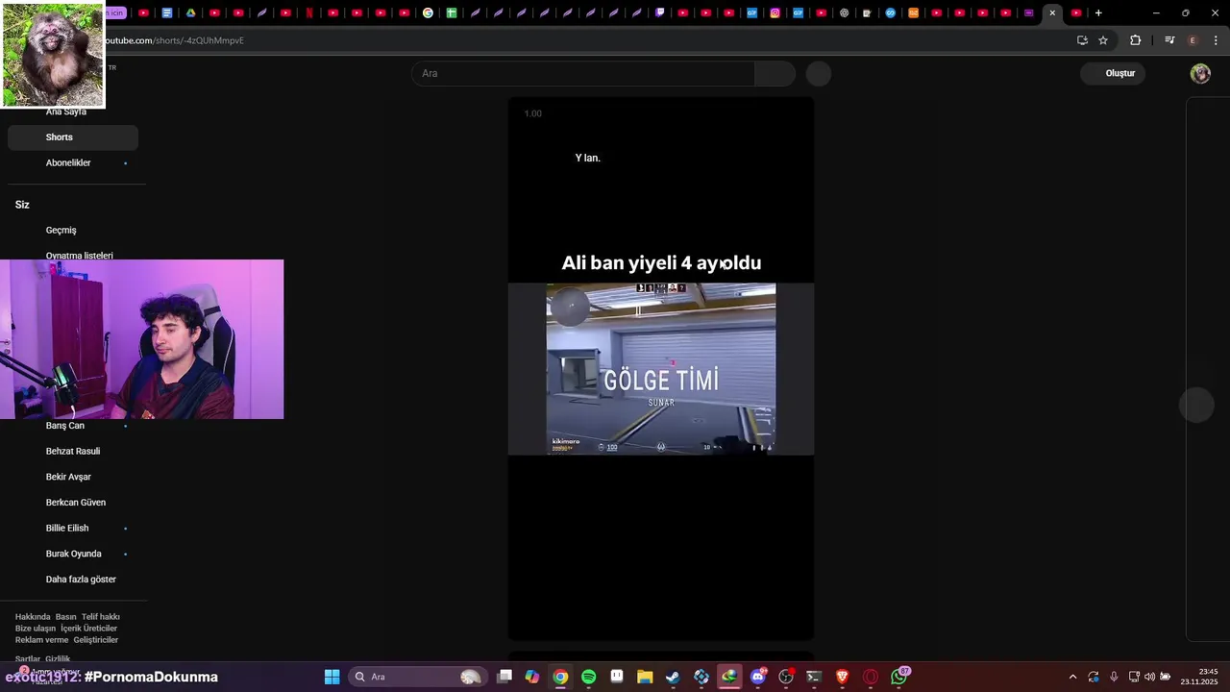Go to next Short with the round arrow button
This screenshot has height=692, width=1230.
[x=1196, y=405]
